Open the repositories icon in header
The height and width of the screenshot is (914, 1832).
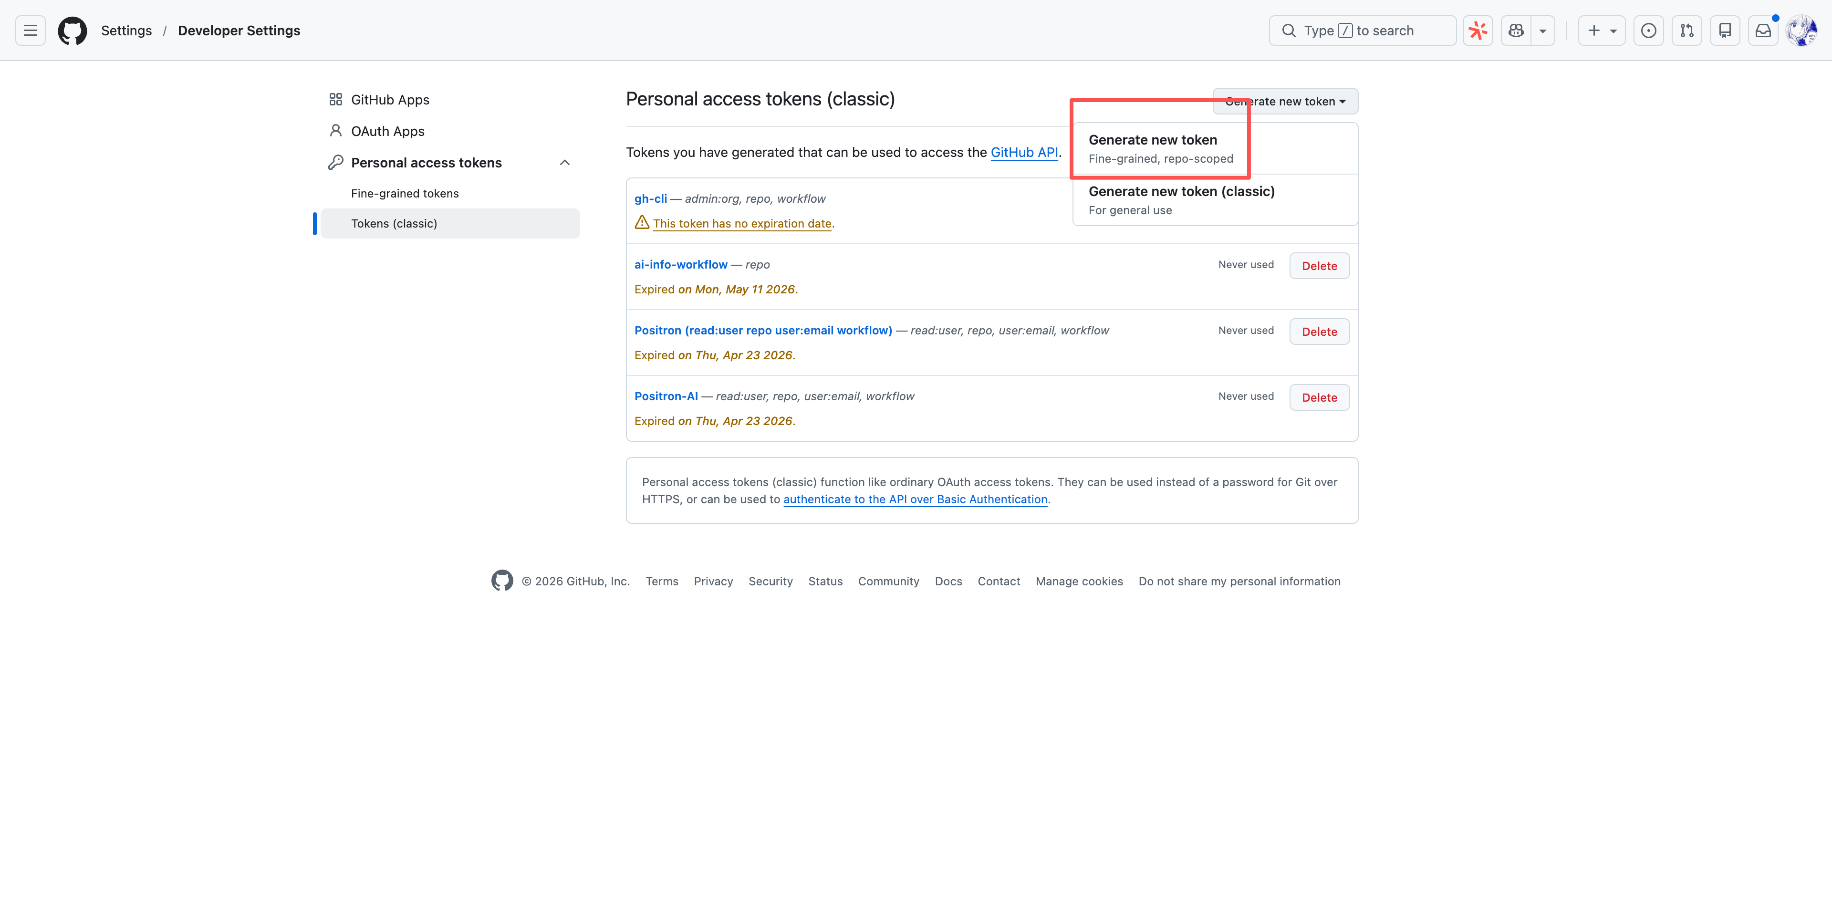[1725, 31]
